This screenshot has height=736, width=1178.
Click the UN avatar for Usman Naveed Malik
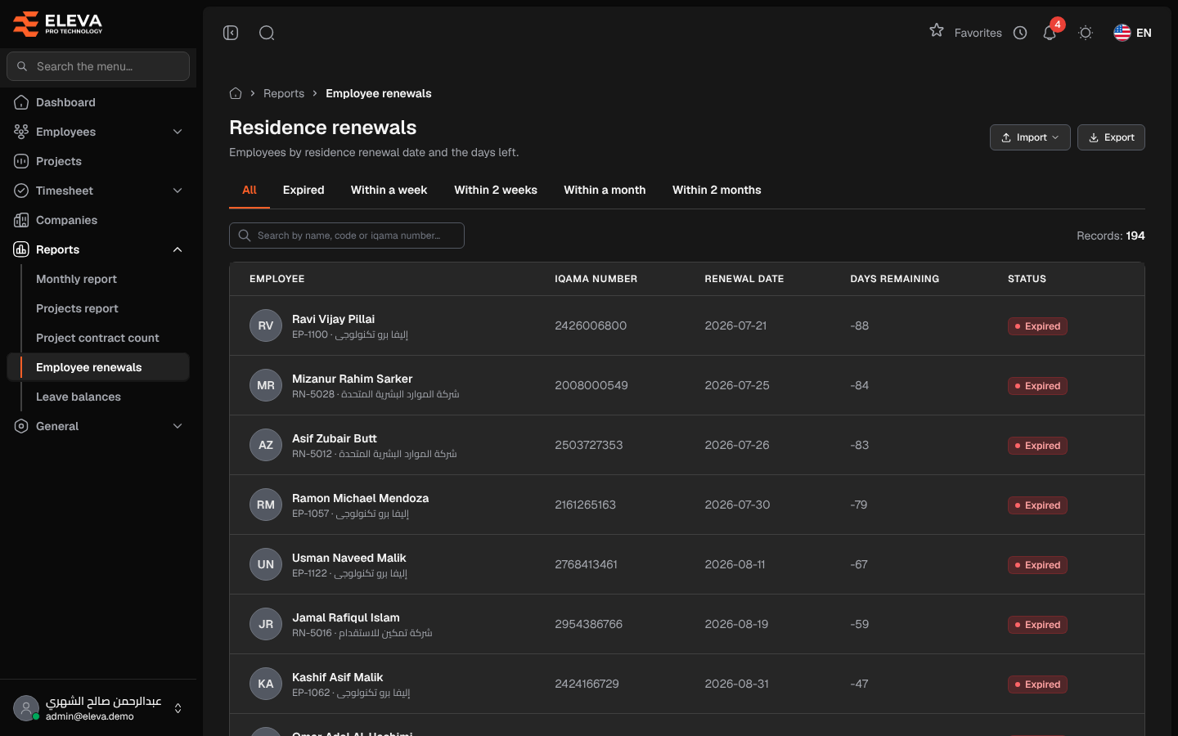(x=266, y=564)
